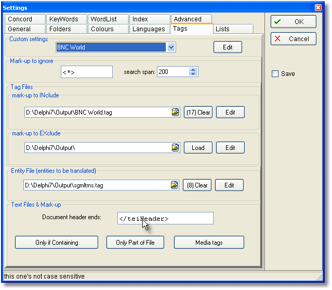Decrease search span value with down arrow
Image resolution: width=332 pixels, height=290 pixels.
(x=193, y=73)
